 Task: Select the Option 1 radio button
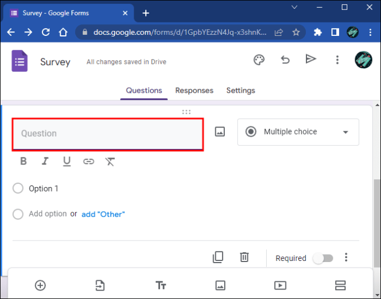tap(18, 189)
